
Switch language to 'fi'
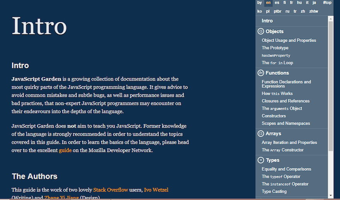pos(284,3)
